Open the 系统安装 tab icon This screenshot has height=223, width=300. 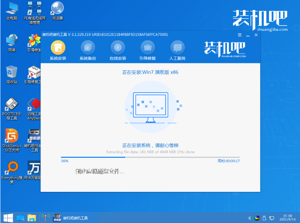[58, 48]
